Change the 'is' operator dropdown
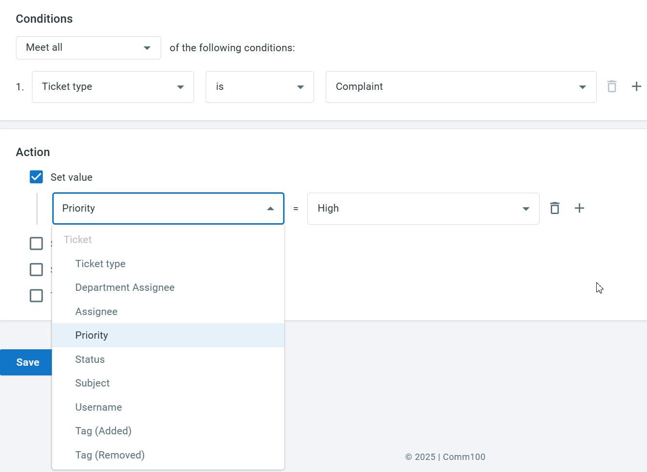This screenshot has height=472, width=647. pos(260,87)
